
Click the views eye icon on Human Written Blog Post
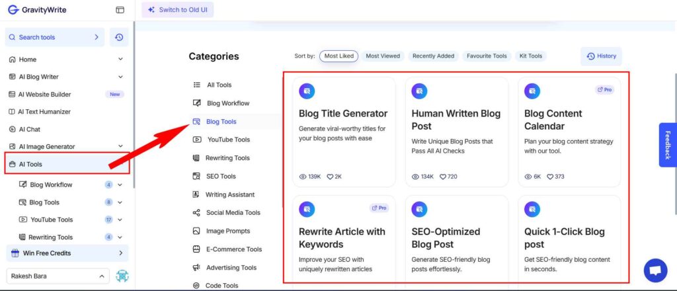coord(415,177)
